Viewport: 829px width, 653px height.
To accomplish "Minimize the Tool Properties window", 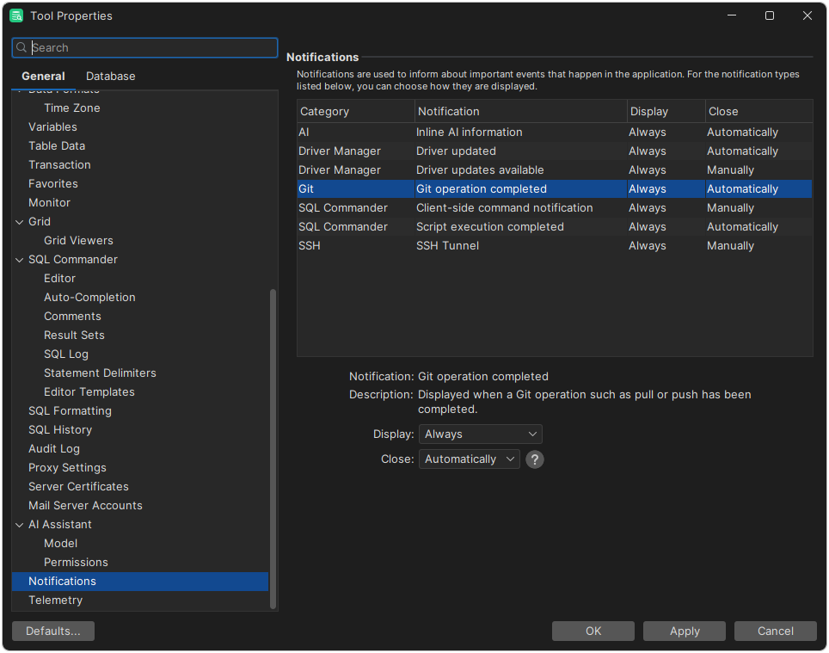I will 732,15.
